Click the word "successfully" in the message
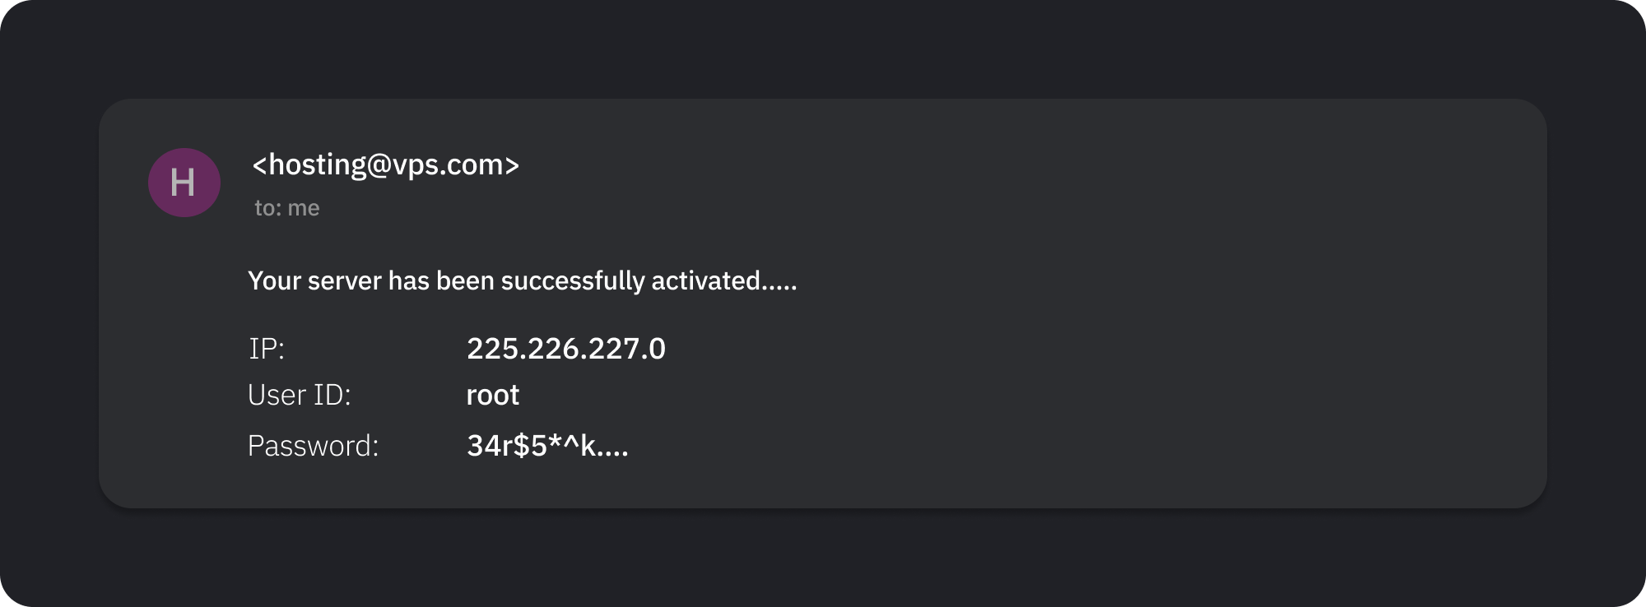This screenshot has width=1646, height=607. coord(573,281)
